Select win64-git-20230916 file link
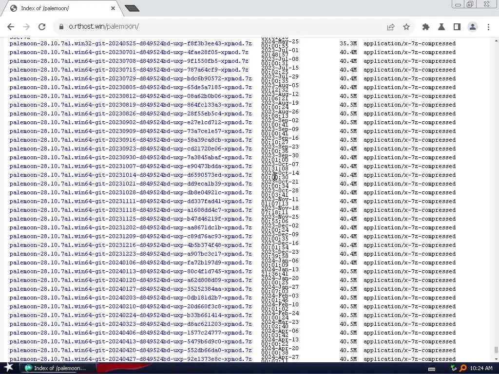The image size is (499, 374). point(131,140)
